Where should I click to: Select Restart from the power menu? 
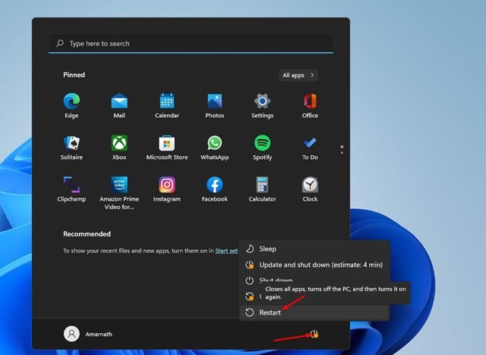point(314,312)
